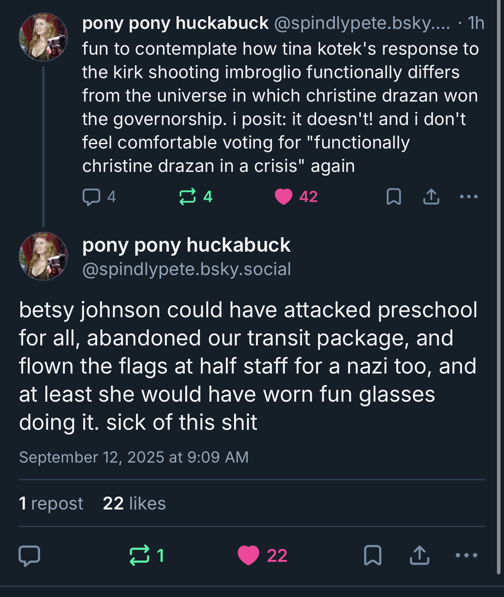The width and height of the screenshot is (504, 597).
Task: Bookmark the parent post
Action: 393,197
